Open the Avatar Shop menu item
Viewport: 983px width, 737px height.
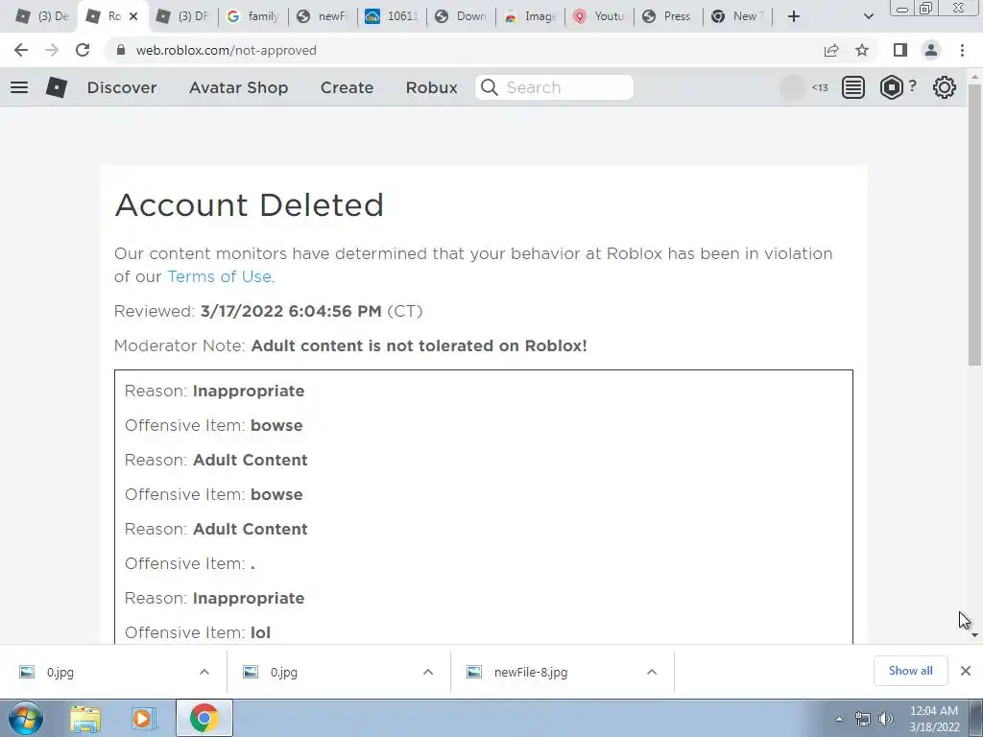[238, 87]
